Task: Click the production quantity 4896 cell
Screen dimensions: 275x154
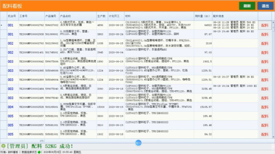Action: click(x=102, y=25)
